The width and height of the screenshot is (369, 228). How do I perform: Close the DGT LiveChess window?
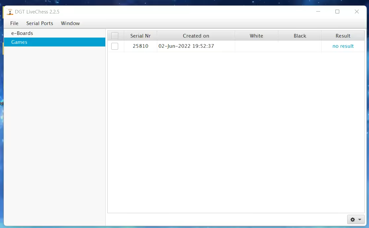(356, 12)
